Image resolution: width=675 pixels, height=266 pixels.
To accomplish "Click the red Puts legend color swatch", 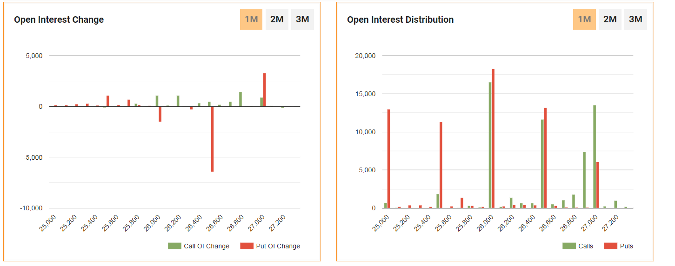I will (x=610, y=246).
